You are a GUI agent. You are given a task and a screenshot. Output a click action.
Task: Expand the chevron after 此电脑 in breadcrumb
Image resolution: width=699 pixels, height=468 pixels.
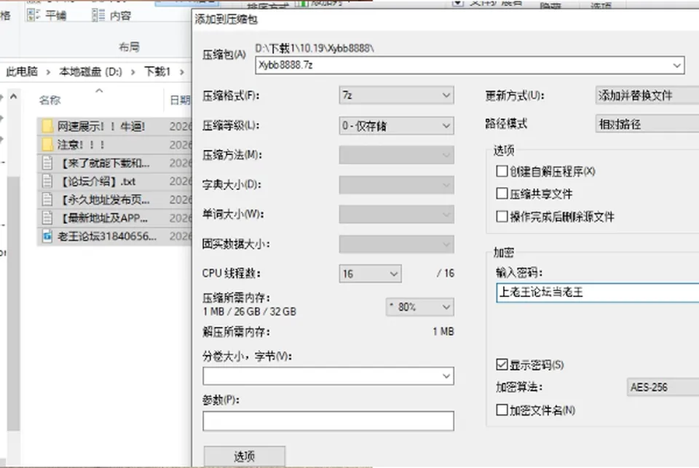click(48, 72)
